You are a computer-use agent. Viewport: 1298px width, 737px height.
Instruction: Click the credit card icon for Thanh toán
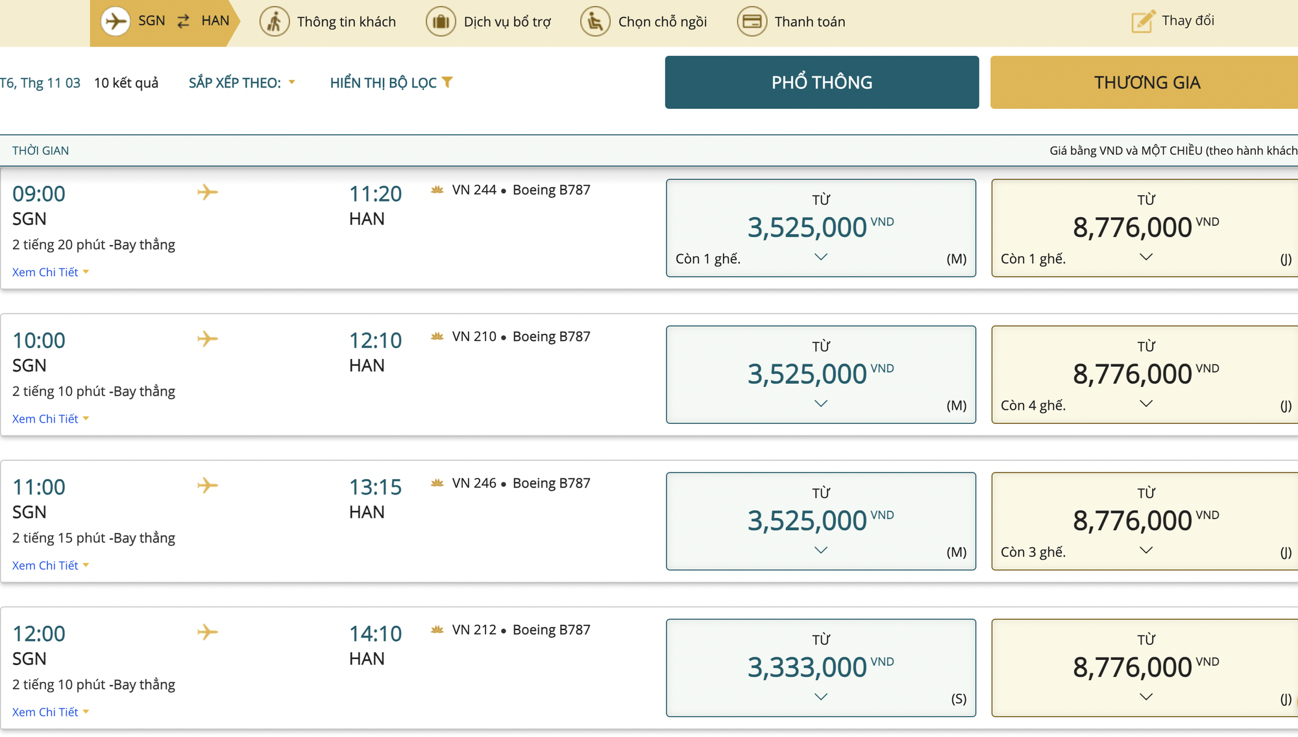tap(752, 21)
